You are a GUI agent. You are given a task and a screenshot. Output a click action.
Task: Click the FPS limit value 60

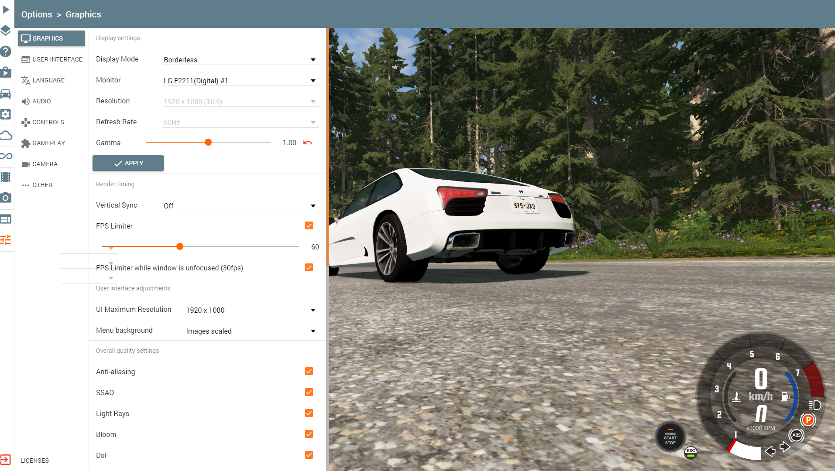315,247
